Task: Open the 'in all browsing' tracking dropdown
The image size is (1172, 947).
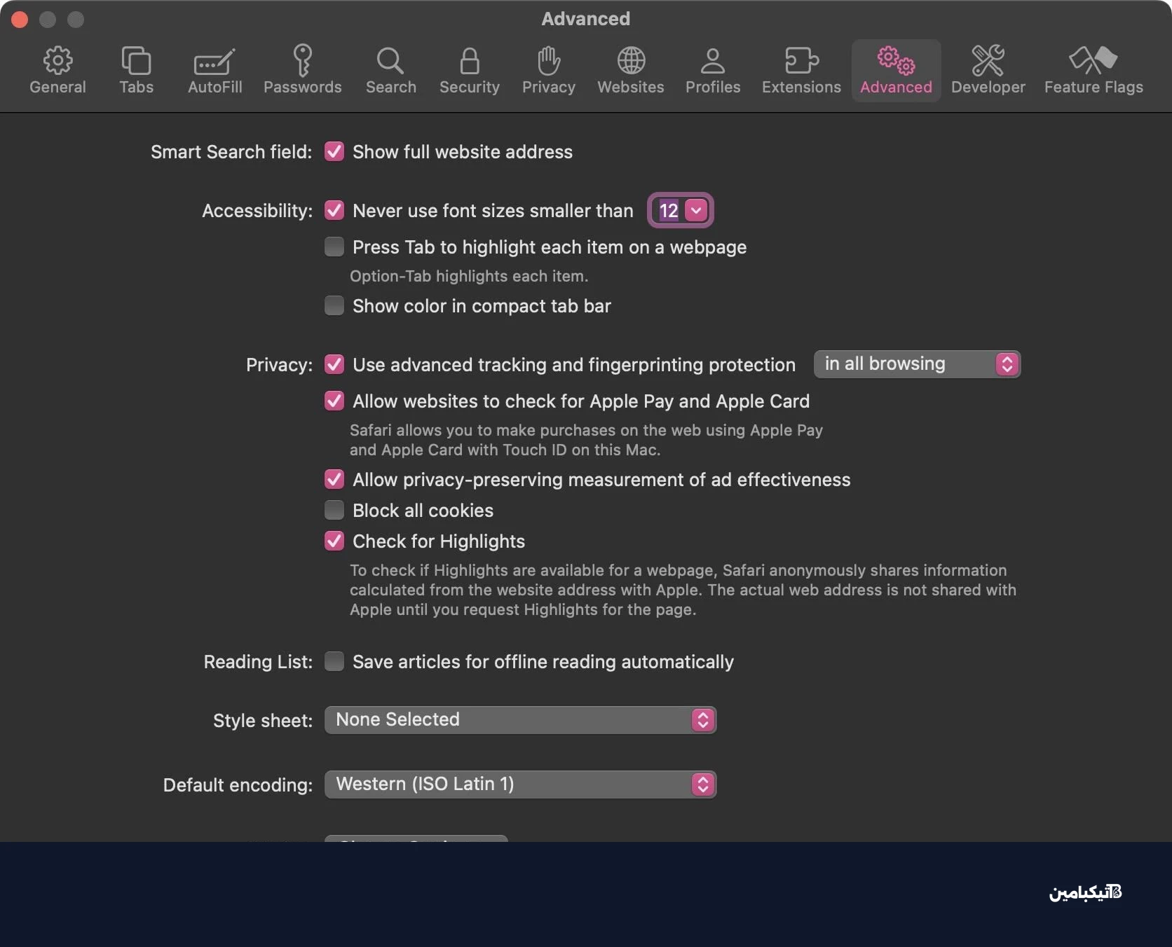Action: coord(916,364)
